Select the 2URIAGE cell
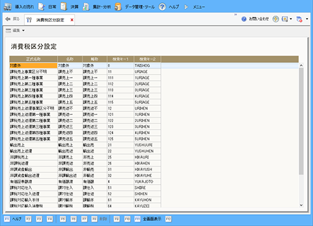 pyautogui.click(x=147, y=84)
